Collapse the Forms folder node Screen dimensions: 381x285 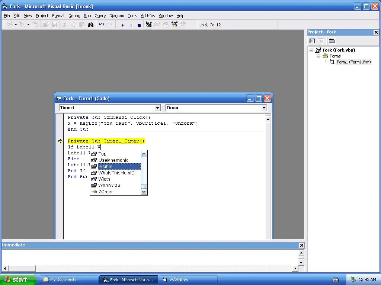(x=318, y=56)
